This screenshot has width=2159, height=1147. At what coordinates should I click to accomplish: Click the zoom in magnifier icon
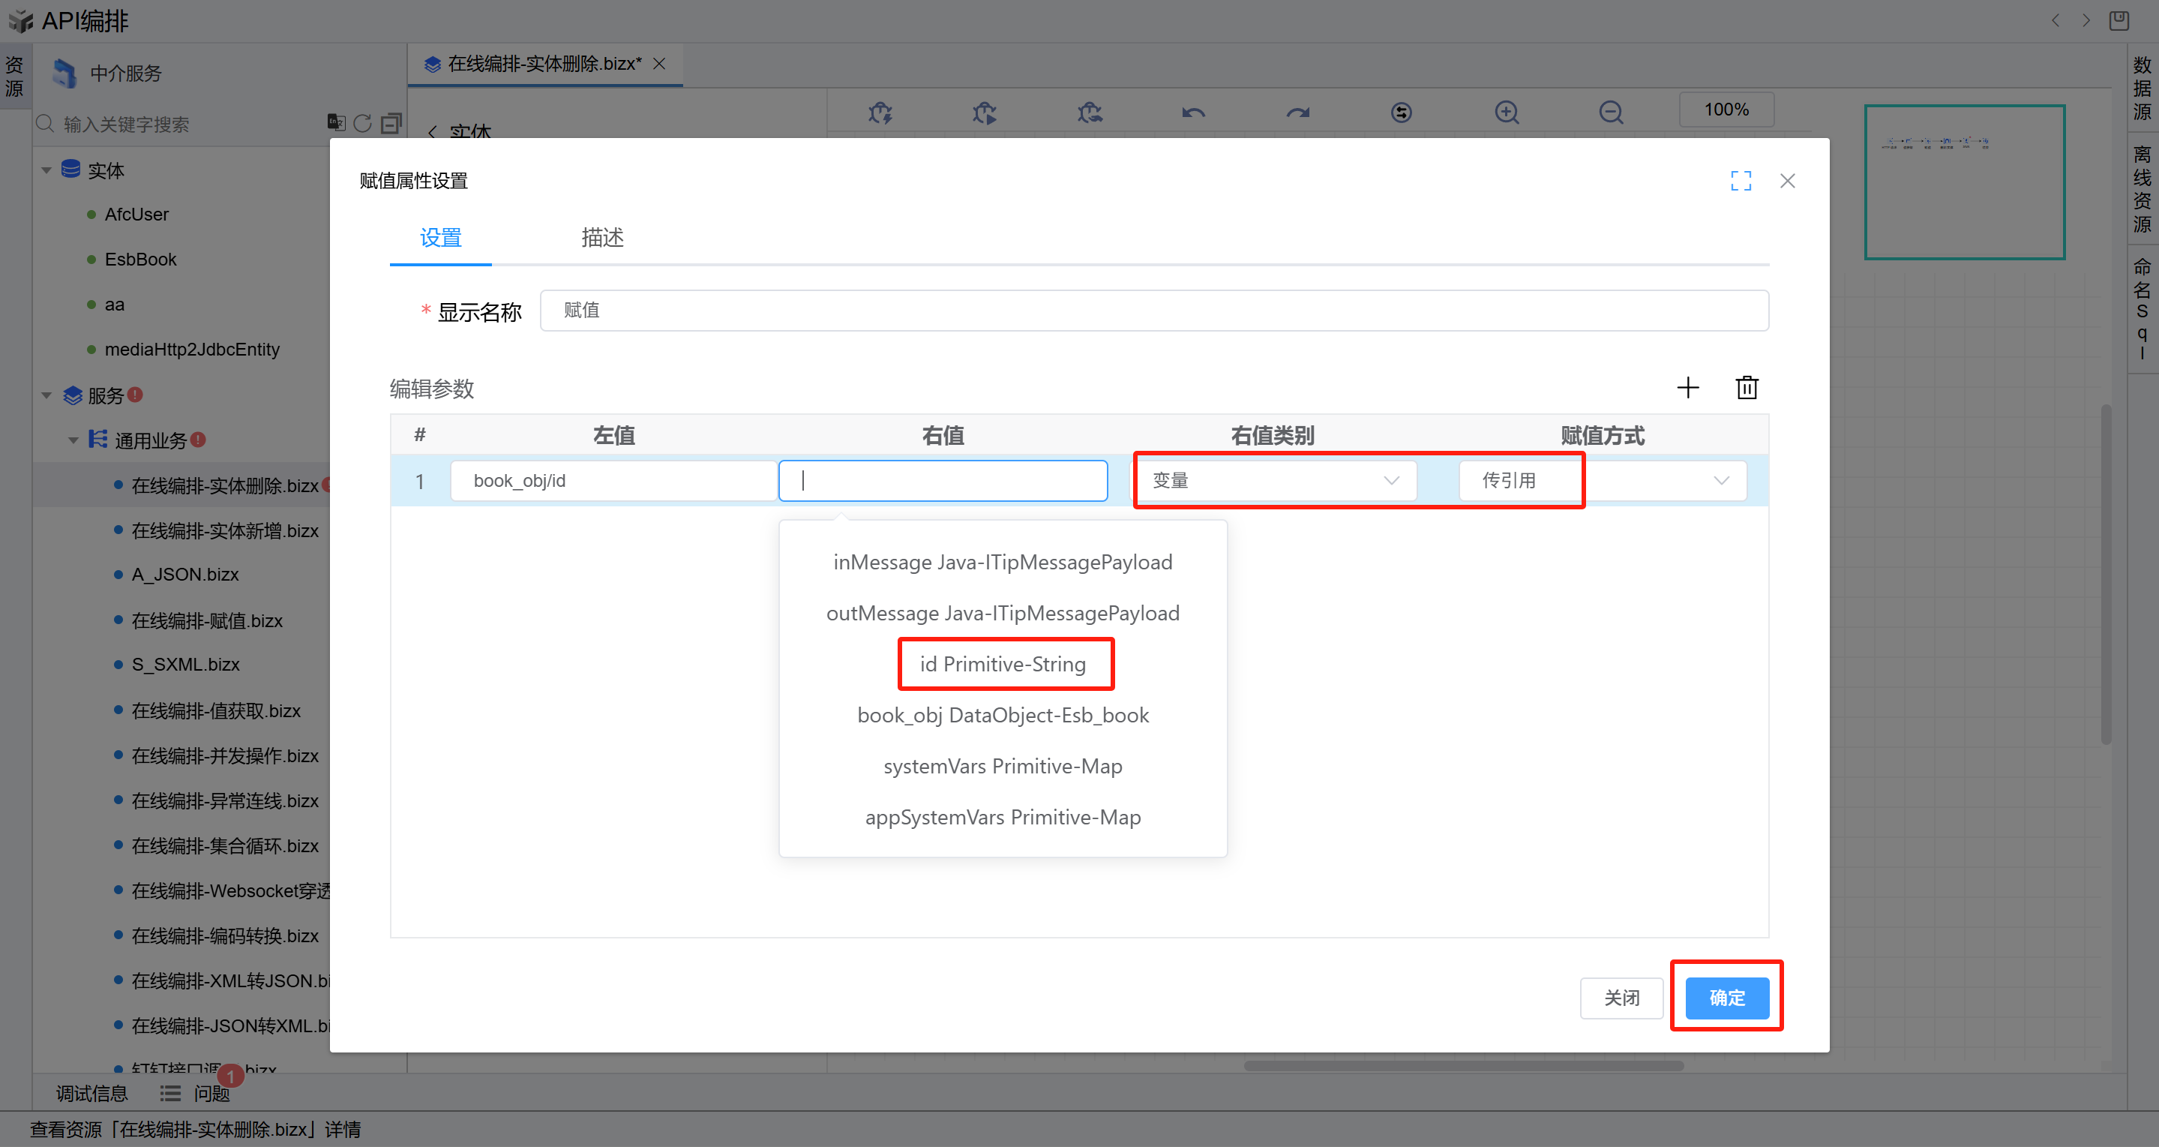[1506, 113]
